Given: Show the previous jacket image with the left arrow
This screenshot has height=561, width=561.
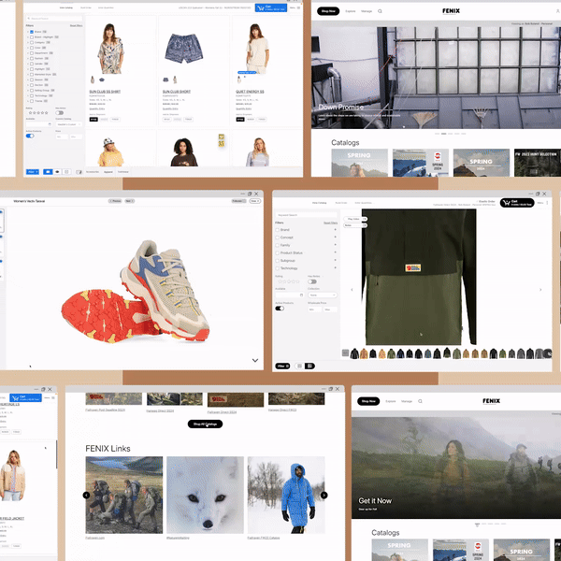Looking at the screenshot, I should pos(352,290).
